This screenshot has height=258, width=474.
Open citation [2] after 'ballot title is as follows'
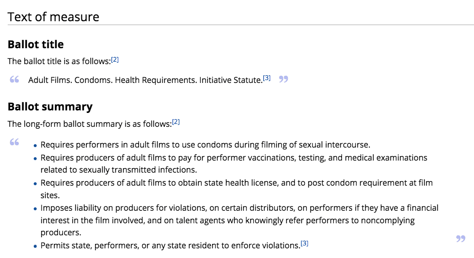pyautogui.click(x=115, y=60)
